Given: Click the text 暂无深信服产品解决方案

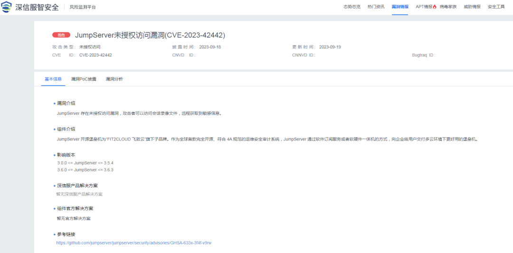Looking at the screenshot, I should click(79, 194).
